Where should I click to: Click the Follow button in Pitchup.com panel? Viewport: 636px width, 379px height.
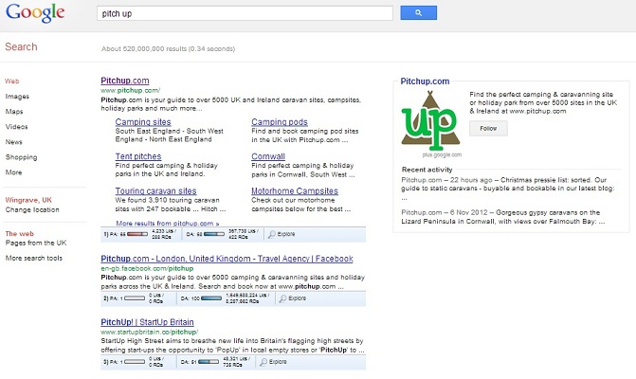coord(488,128)
